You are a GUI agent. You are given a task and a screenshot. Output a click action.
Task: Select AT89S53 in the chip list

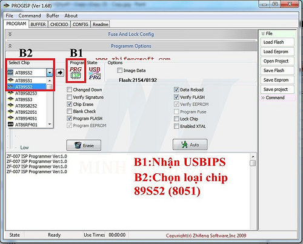coord(27,99)
